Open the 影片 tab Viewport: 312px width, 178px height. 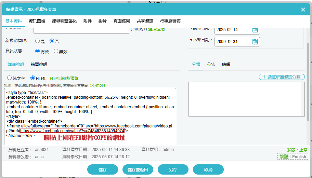coord(103,21)
